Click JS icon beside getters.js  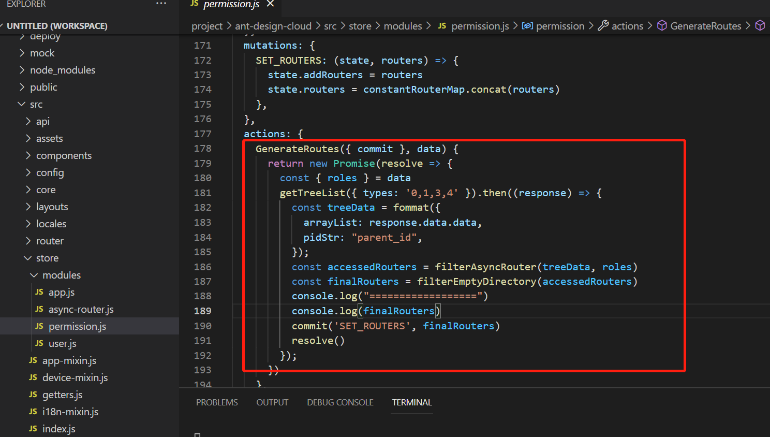point(33,395)
